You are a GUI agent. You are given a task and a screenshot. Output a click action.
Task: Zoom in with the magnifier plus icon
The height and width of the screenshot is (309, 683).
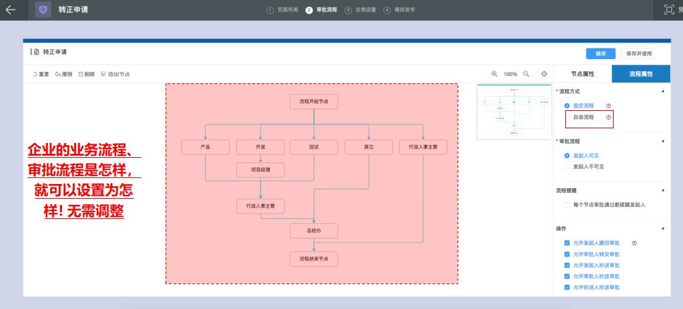point(495,74)
